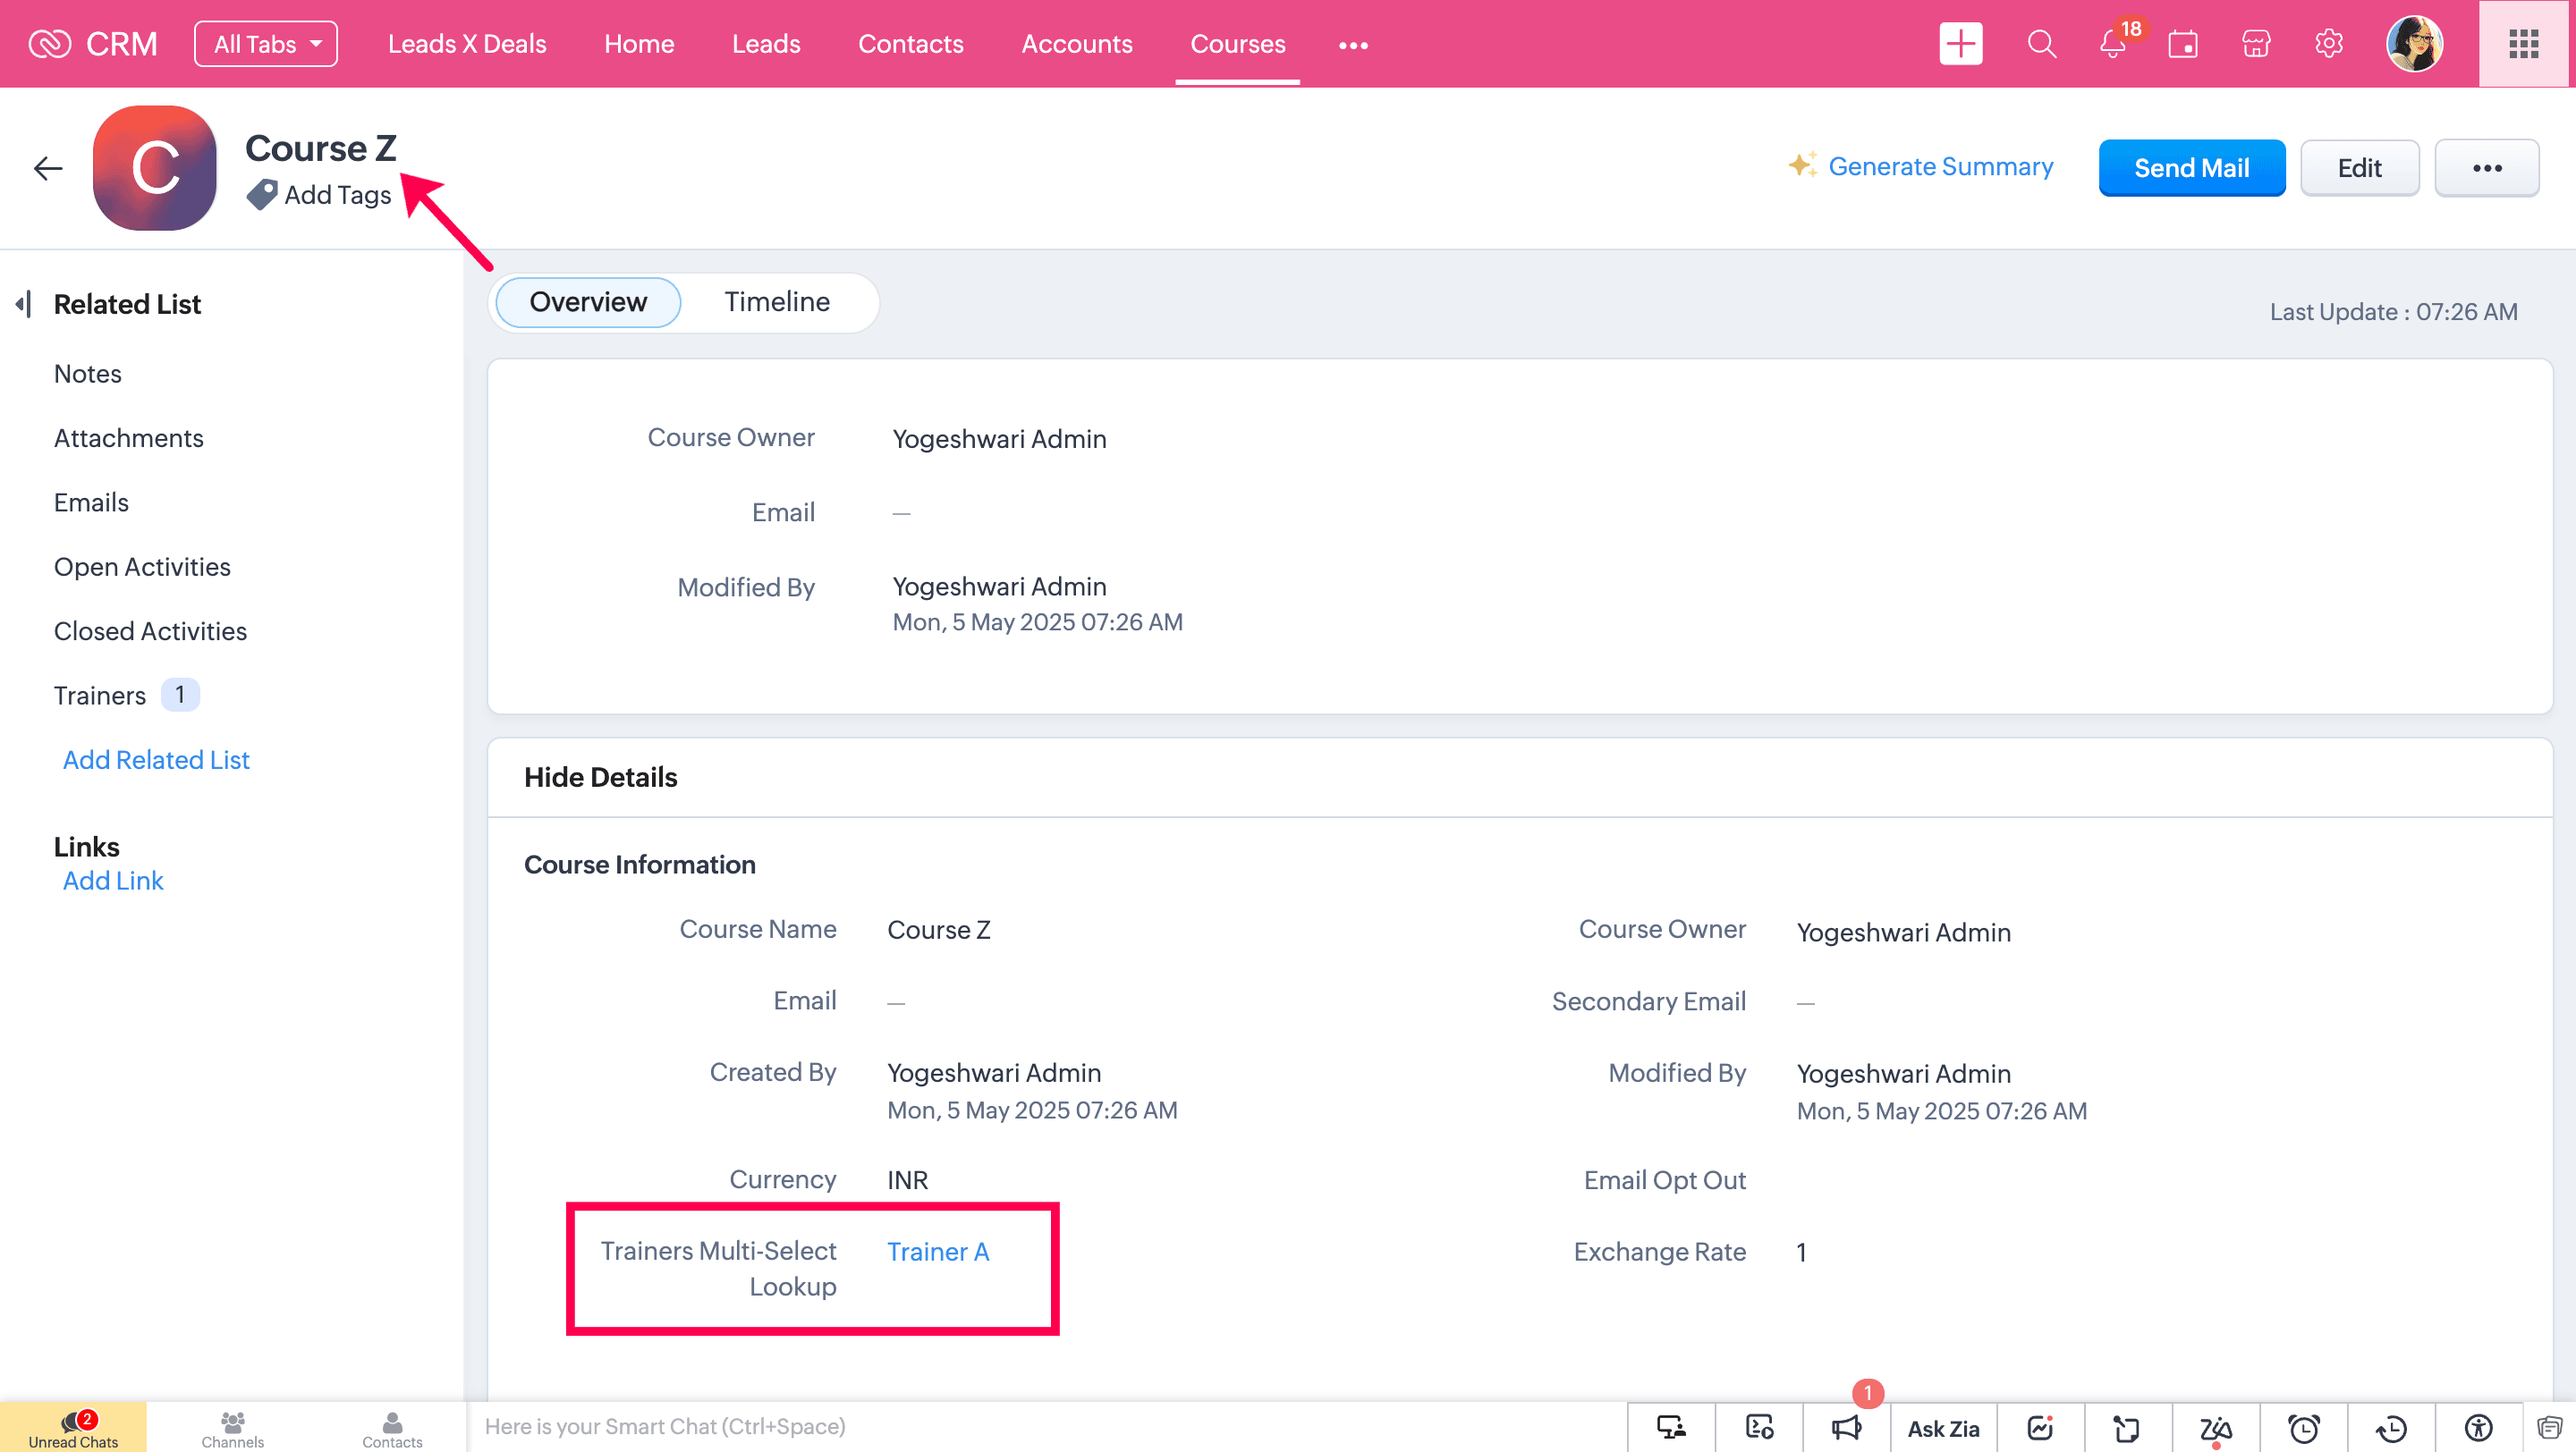Open the All Tabs dropdown

coord(266,44)
